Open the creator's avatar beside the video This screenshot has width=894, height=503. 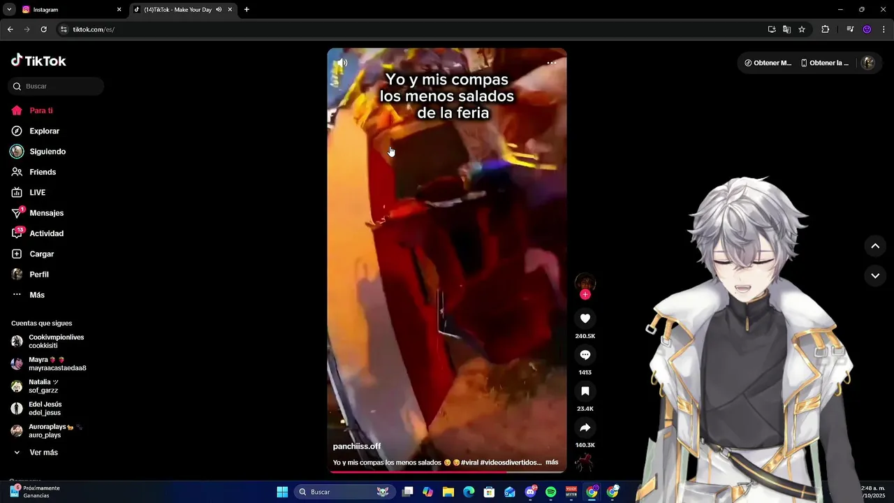click(x=585, y=282)
